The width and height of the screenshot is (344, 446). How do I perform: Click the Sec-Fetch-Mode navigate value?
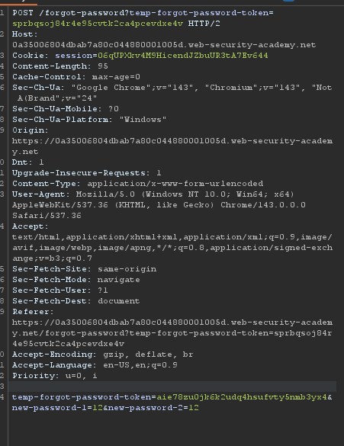(x=119, y=280)
